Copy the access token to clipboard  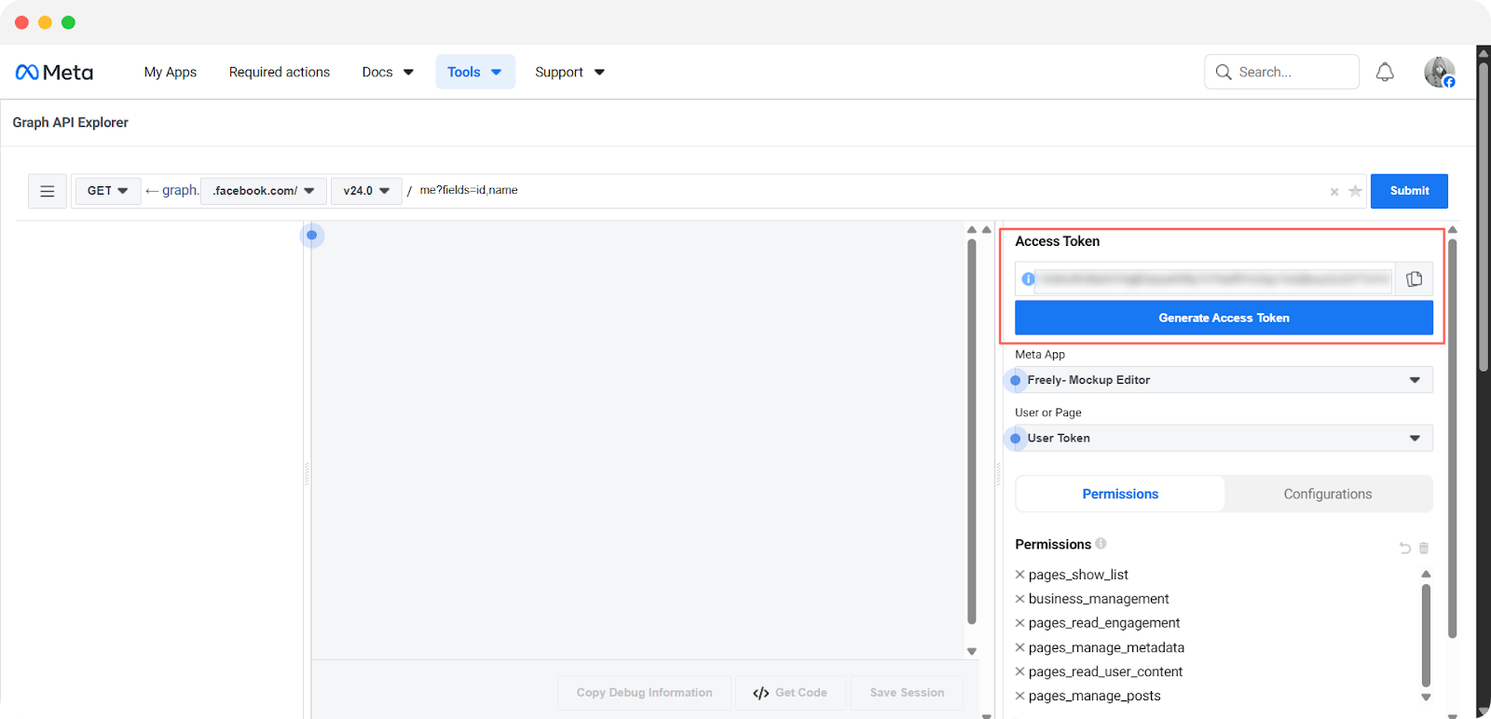point(1414,278)
